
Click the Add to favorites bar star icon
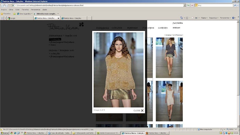click(x=14, y=14)
